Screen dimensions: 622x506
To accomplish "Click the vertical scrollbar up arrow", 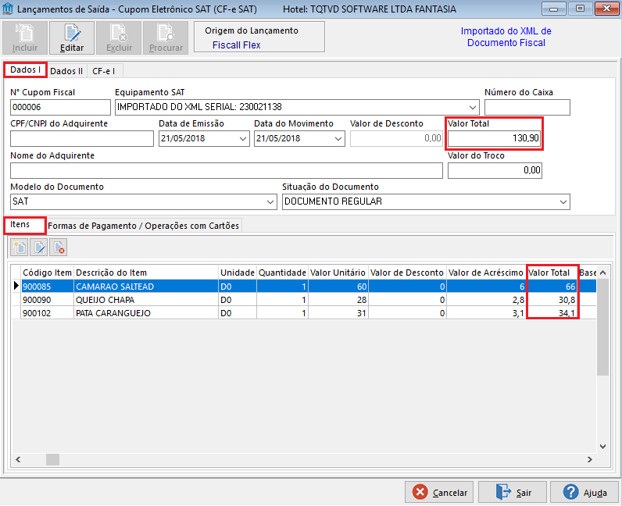I will pos(602,273).
